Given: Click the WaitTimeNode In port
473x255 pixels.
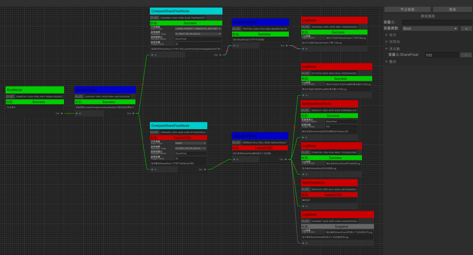Looking at the screenshot, I should tap(303, 206).
